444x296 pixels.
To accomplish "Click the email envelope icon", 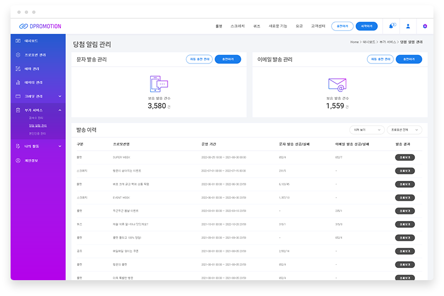I will point(337,85).
